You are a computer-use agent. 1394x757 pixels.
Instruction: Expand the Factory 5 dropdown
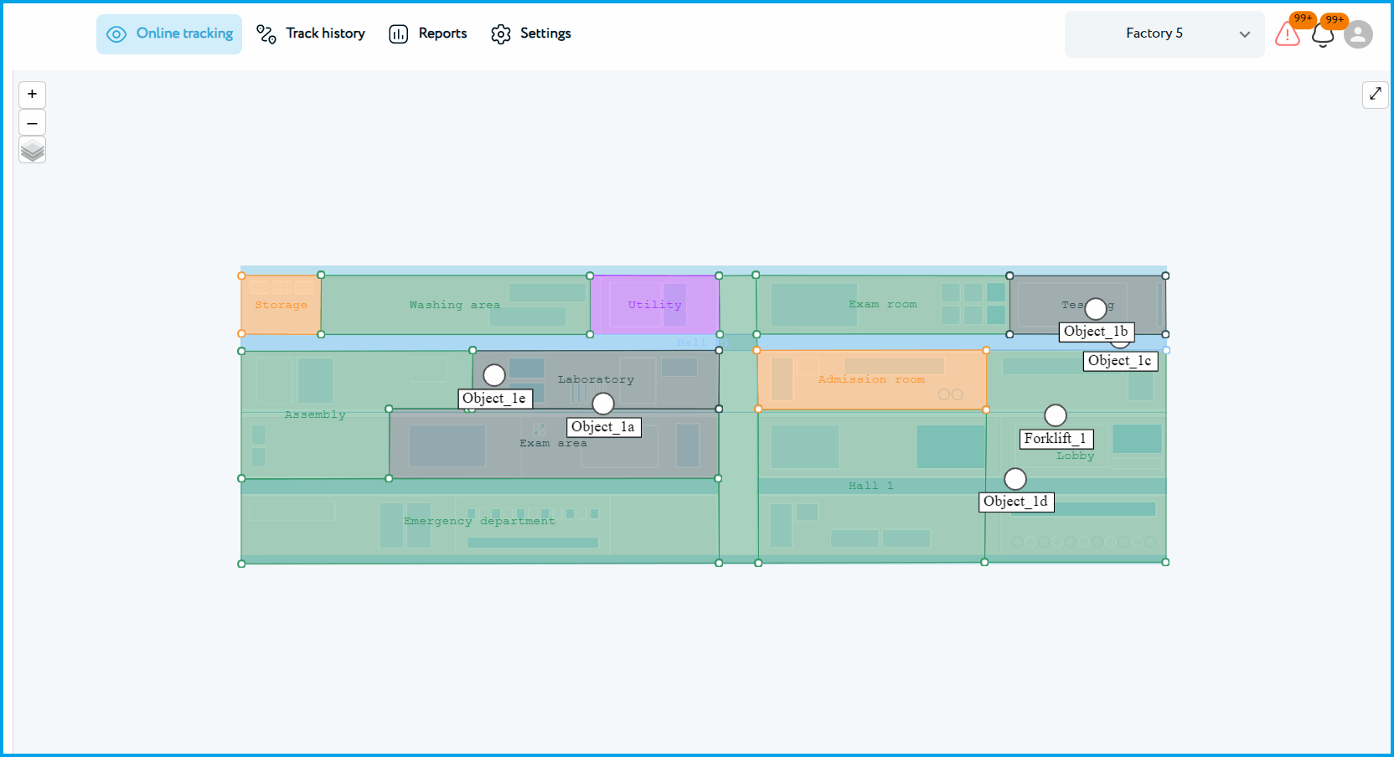click(x=1154, y=33)
